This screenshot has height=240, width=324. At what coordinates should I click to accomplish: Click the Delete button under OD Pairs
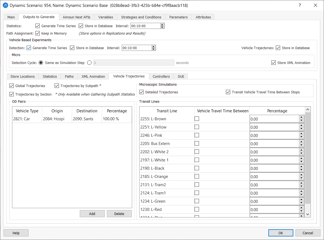point(119,214)
